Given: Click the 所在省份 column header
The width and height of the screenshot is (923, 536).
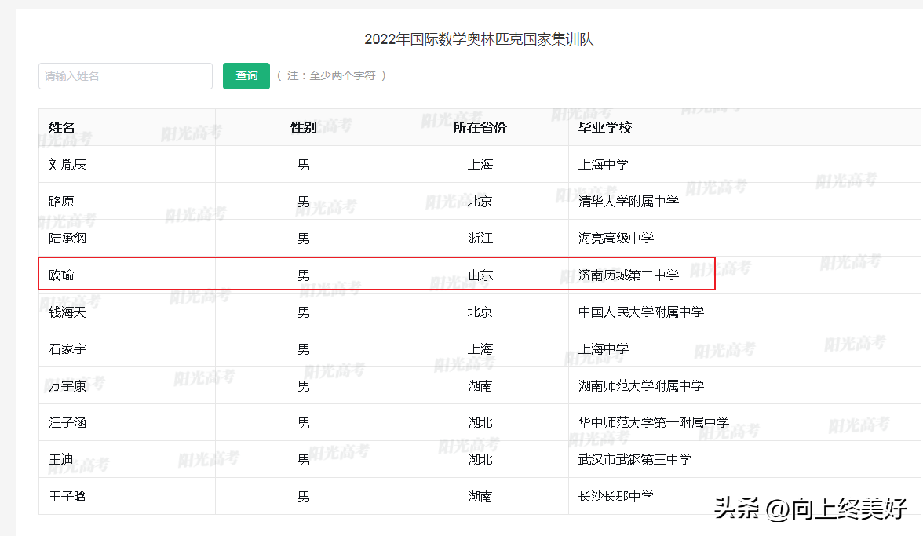Looking at the screenshot, I should coord(480,127).
